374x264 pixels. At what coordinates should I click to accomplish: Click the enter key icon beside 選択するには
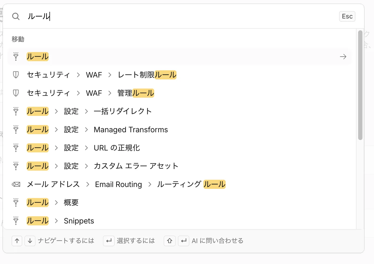tap(109, 241)
